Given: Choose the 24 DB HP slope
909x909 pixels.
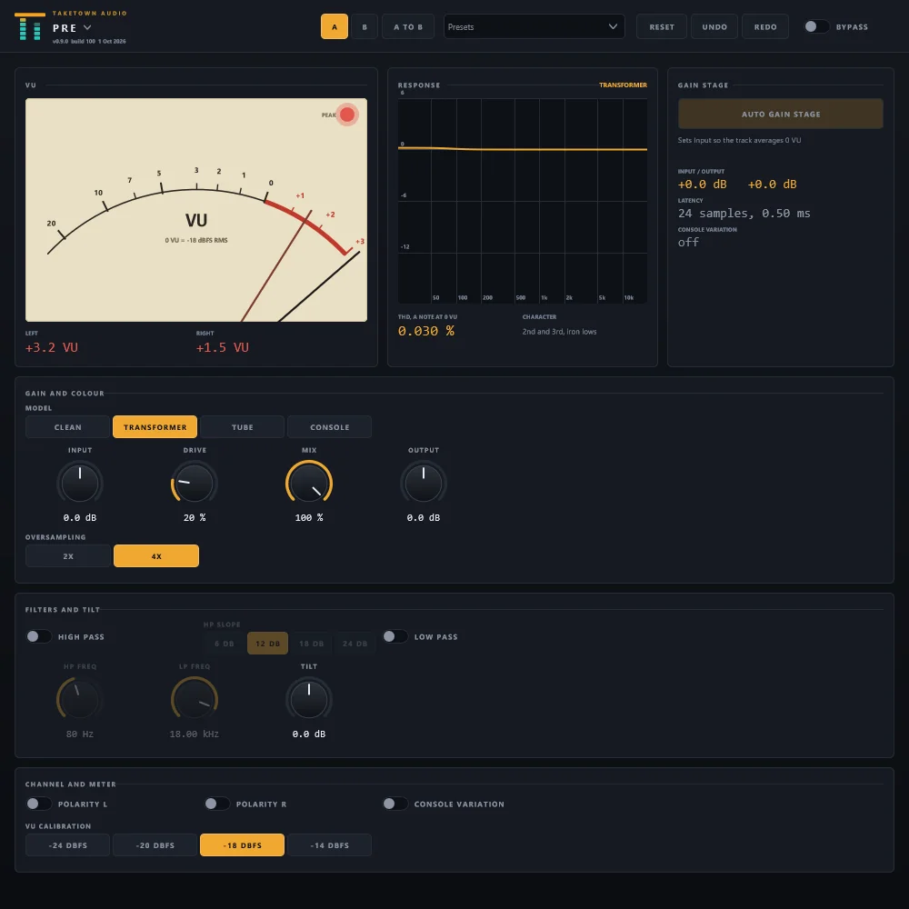Looking at the screenshot, I should [x=355, y=644].
